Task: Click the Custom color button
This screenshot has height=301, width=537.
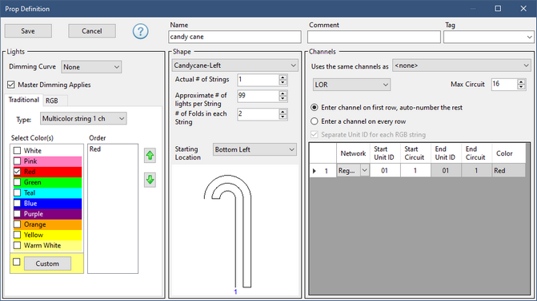Action: pyautogui.click(x=47, y=263)
